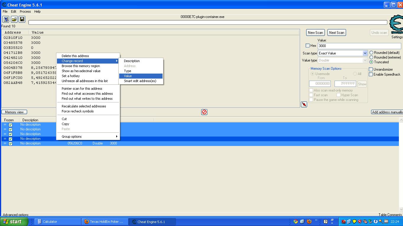Click the VMware tray icon

[386, 221]
